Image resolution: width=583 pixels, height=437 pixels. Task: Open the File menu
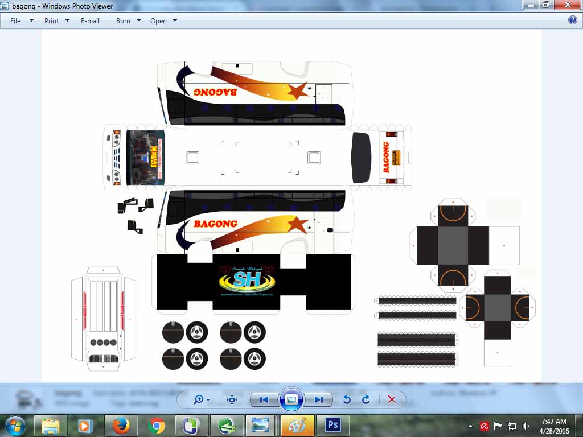[x=15, y=20]
